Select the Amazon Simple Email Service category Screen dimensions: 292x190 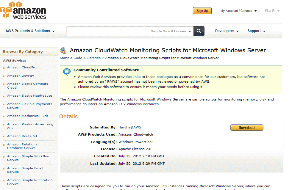(25, 170)
